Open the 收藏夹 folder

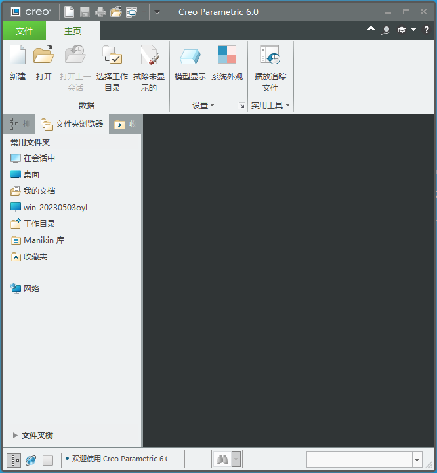pyautogui.click(x=29, y=257)
